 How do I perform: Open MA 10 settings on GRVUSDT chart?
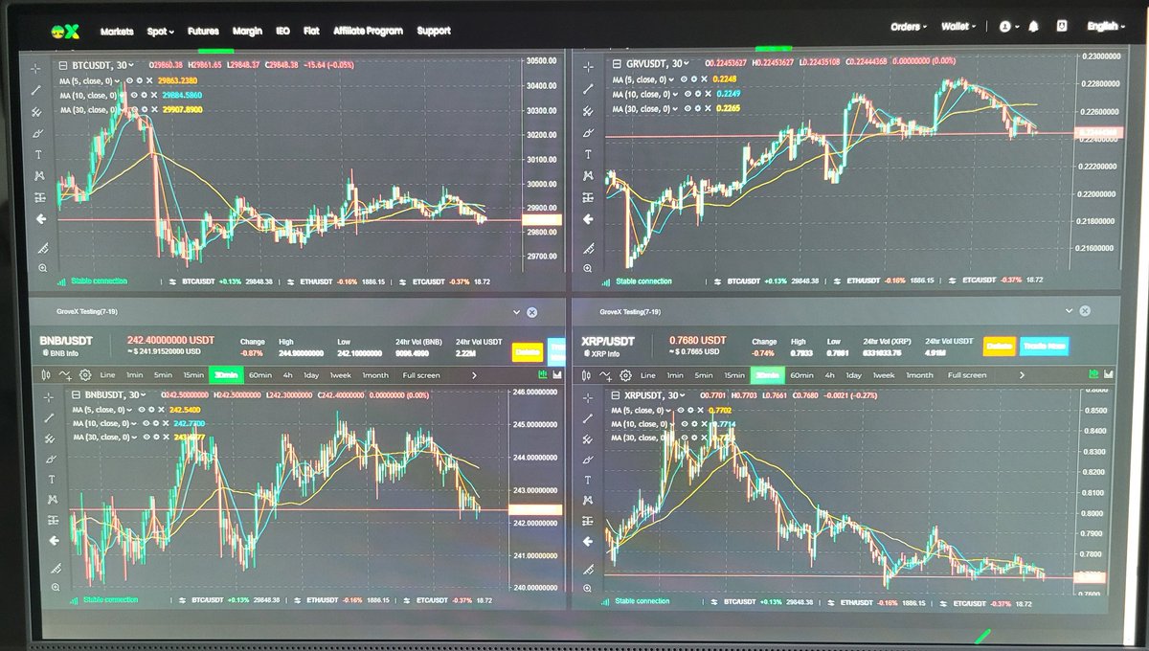(x=697, y=94)
